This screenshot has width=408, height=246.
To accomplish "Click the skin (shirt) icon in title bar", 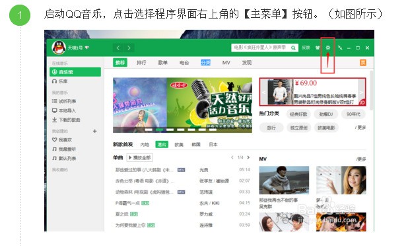I will [317, 48].
